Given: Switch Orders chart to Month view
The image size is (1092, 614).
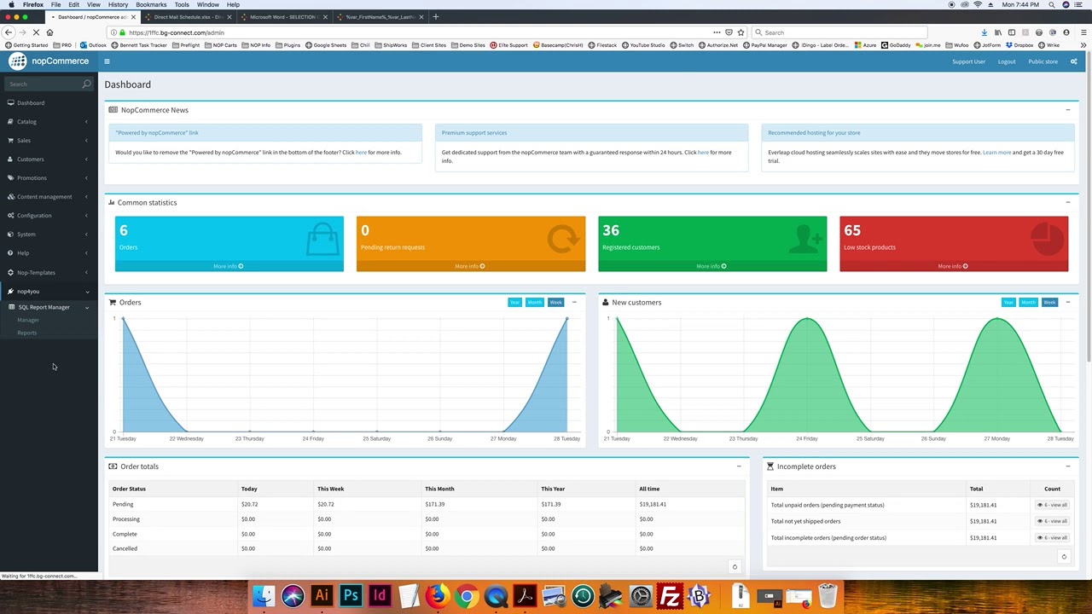Looking at the screenshot, I should [x=534, y=303].
